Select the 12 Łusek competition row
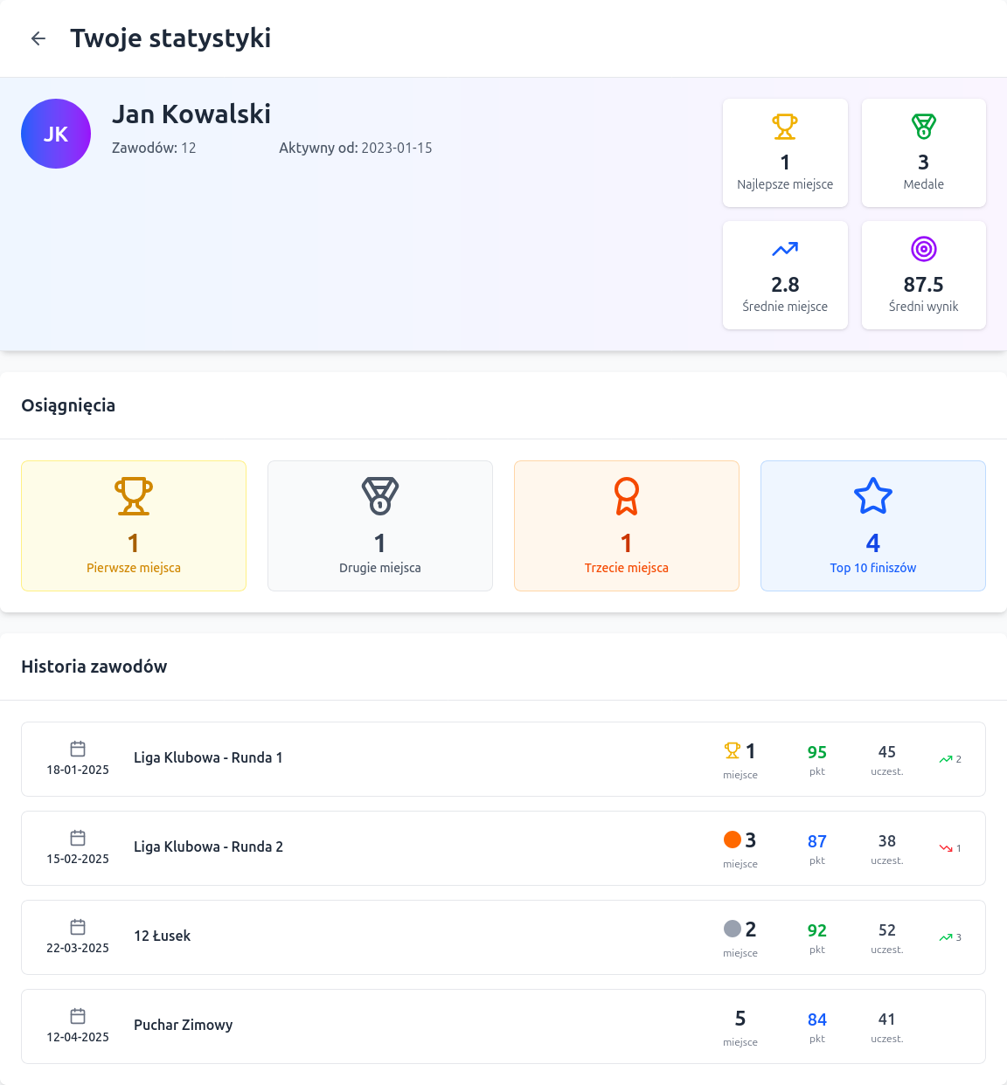Screen dimensions: 1007x1085 pos(162,936)
